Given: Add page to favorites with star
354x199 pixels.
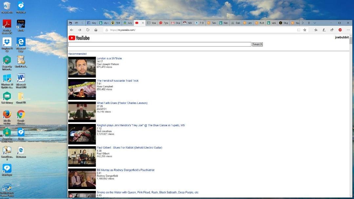Looking at the screenshot, I should coord(305,30).
